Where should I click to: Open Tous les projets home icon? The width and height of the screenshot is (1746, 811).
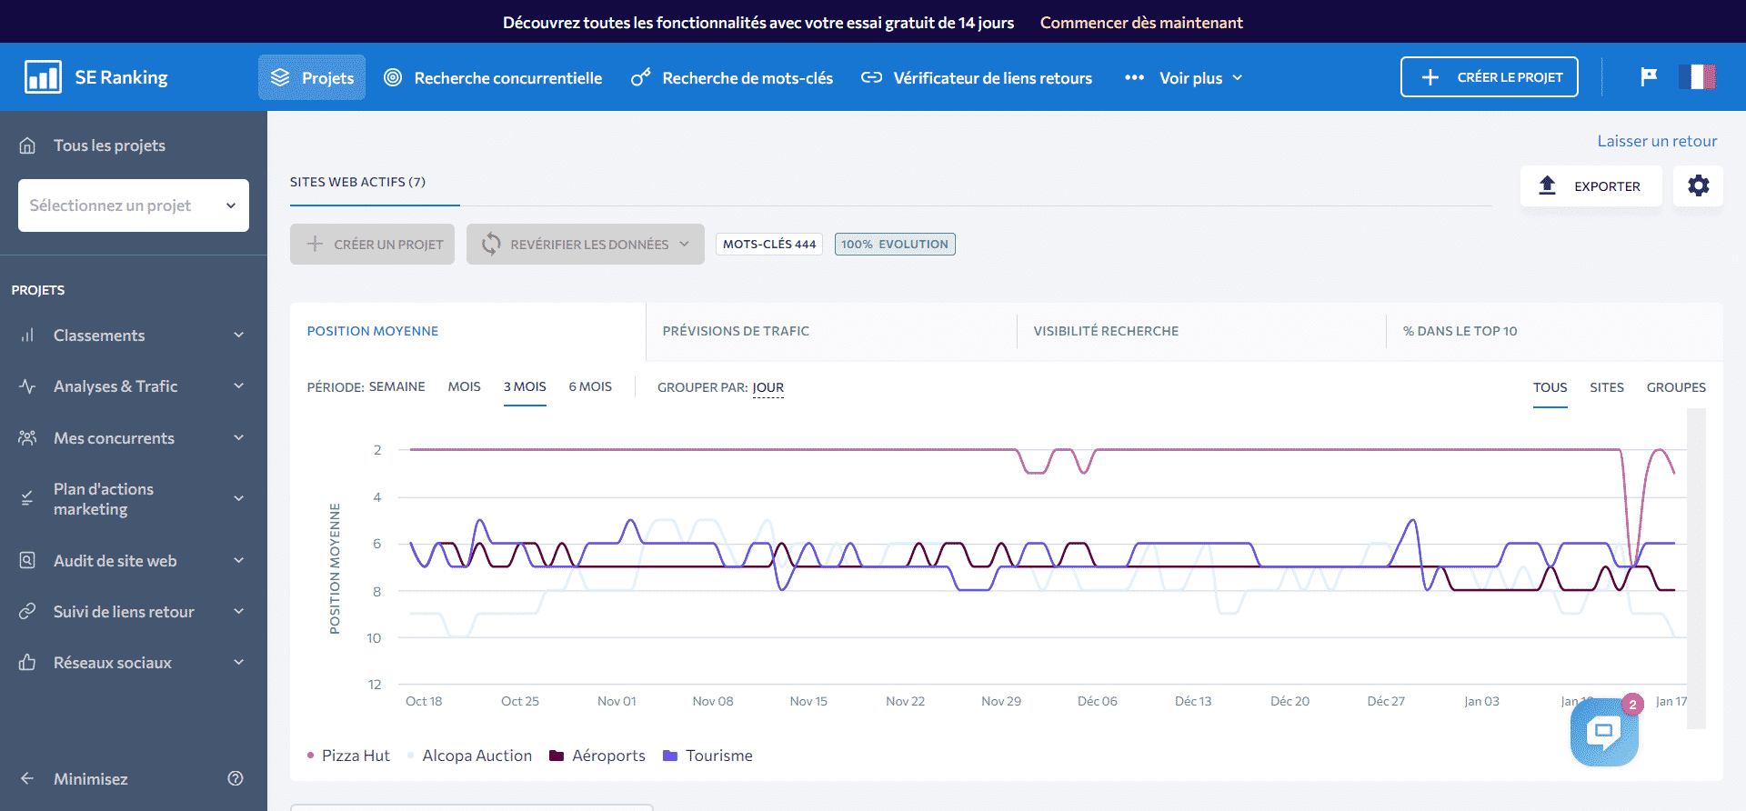pos(28,145)
